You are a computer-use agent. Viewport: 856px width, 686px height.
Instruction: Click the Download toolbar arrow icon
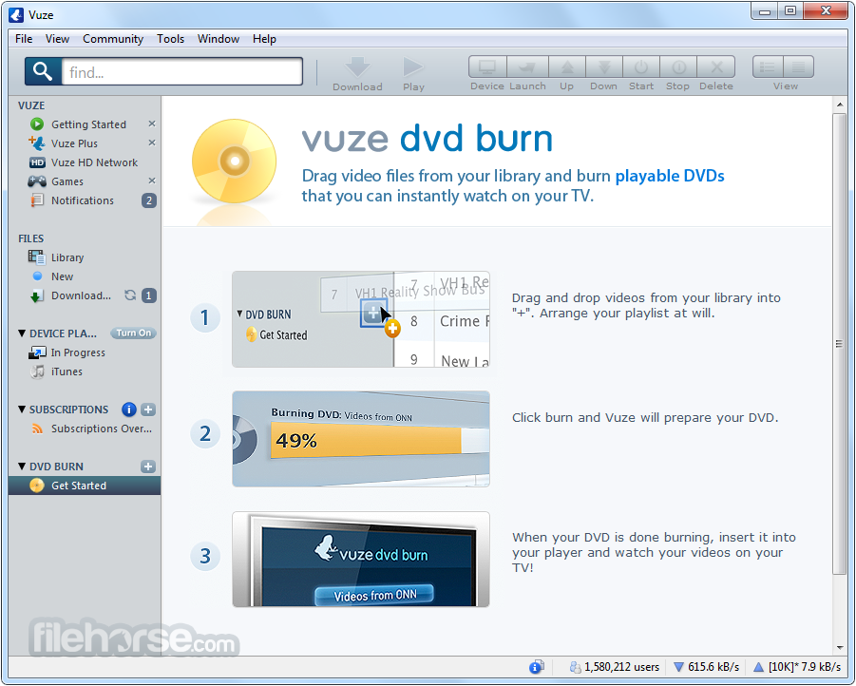(357, 67)
